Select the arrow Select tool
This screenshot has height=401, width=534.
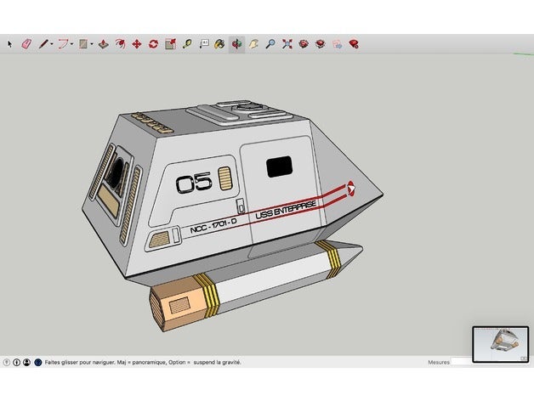[9, 44]
